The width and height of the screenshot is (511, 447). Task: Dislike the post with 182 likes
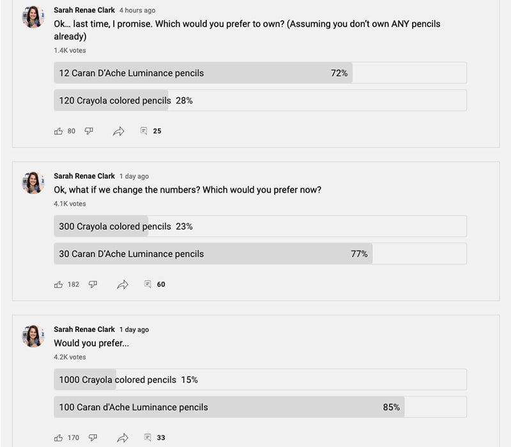coord(93,284)
